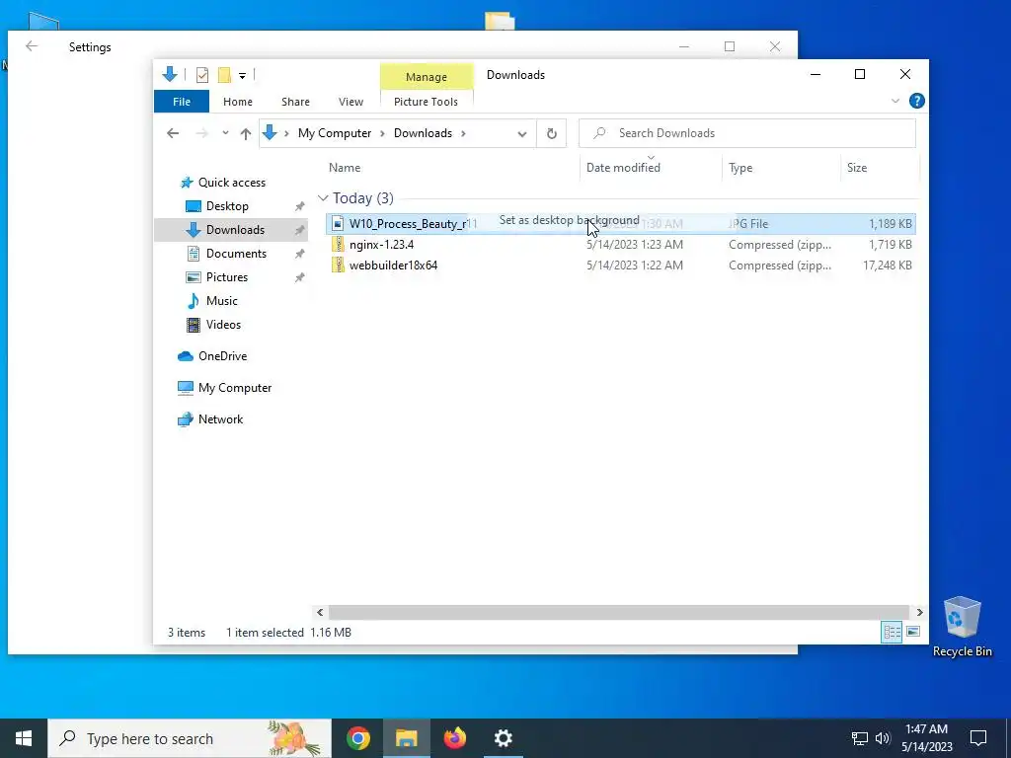This screenshot has height=758, width=1011.
Task: Open OneDrive in navigation pane
Action: pos(222,355)
